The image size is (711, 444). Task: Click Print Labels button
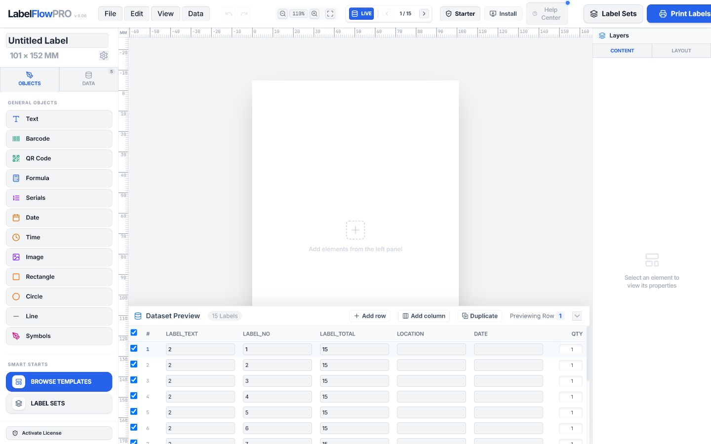pos(679,14)
